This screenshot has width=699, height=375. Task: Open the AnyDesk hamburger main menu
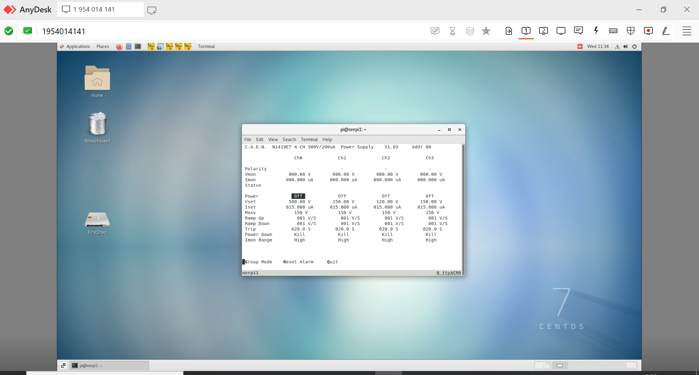pyautogui.click(x=687, y=31)
